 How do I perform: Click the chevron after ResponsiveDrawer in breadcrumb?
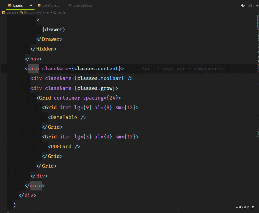[x=51, y=12]
